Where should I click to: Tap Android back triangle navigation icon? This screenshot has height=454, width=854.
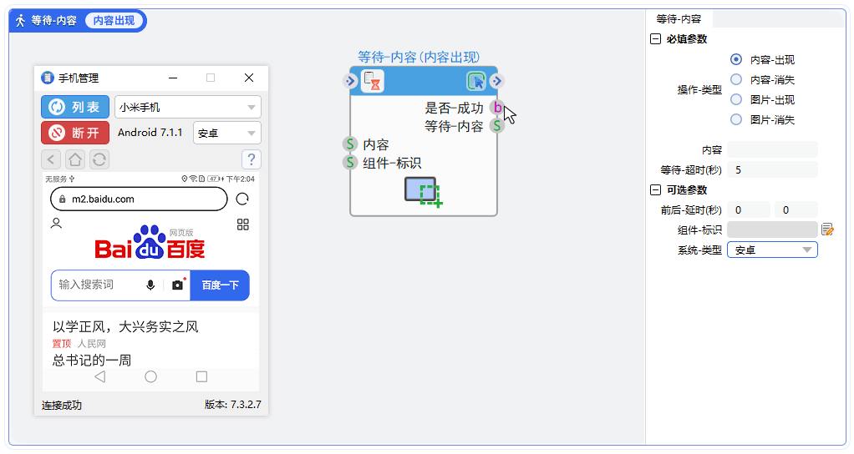point(99,376)
